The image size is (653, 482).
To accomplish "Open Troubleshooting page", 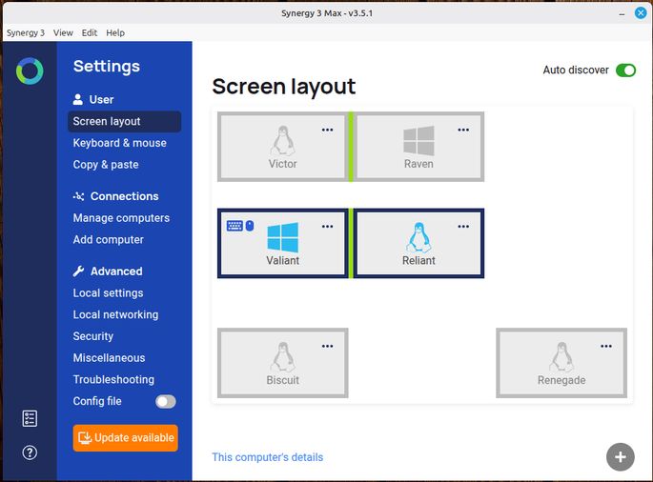I will (113, 379).
